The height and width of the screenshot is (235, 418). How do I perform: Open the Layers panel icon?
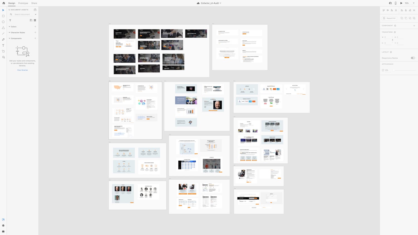3,226
